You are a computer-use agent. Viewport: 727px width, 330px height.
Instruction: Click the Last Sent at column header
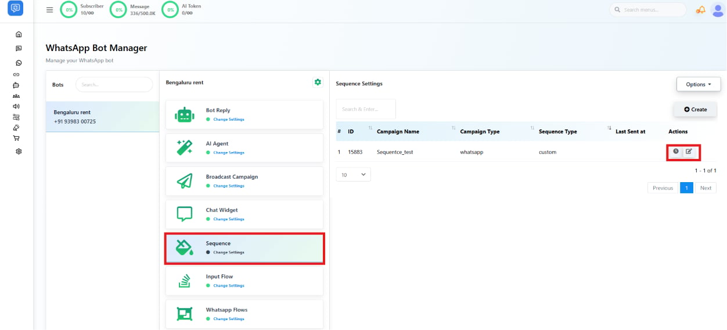pyautogui.click(x=631, y=132)
